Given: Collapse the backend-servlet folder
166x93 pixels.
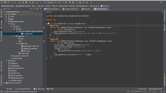Looking at the screenshot, I should tap(6, 21).
